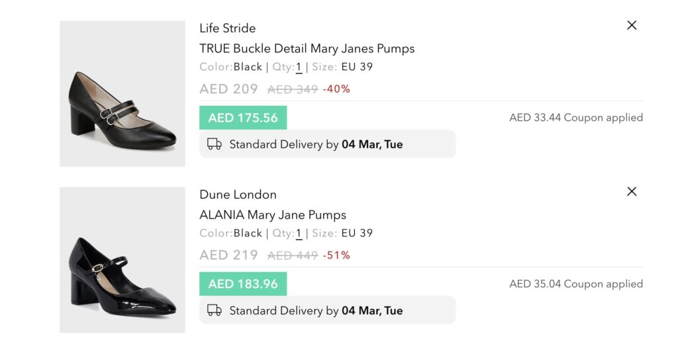The image size is (678, 341).
Task: Click Standard Delivery banner for Dune London
Action: coord(327,310)
